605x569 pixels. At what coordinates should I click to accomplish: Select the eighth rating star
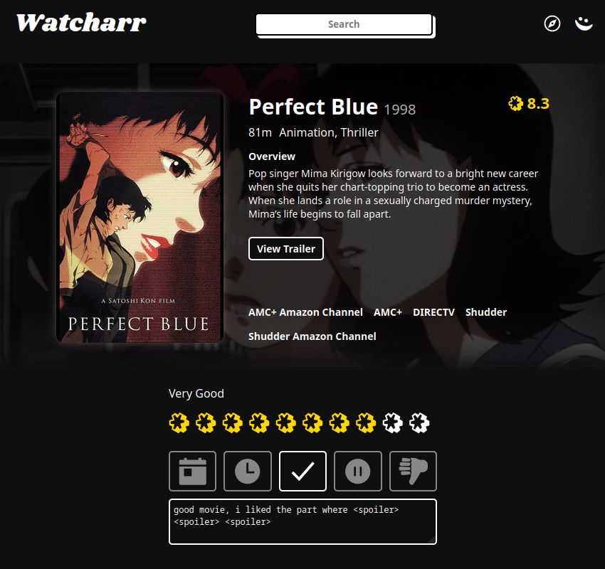(366, 423)
